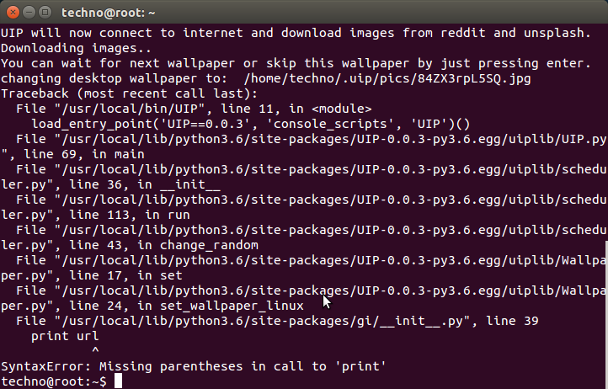Click the block cursor after the prompt
The height and width of the screenshot is (389, 608).
118,381
